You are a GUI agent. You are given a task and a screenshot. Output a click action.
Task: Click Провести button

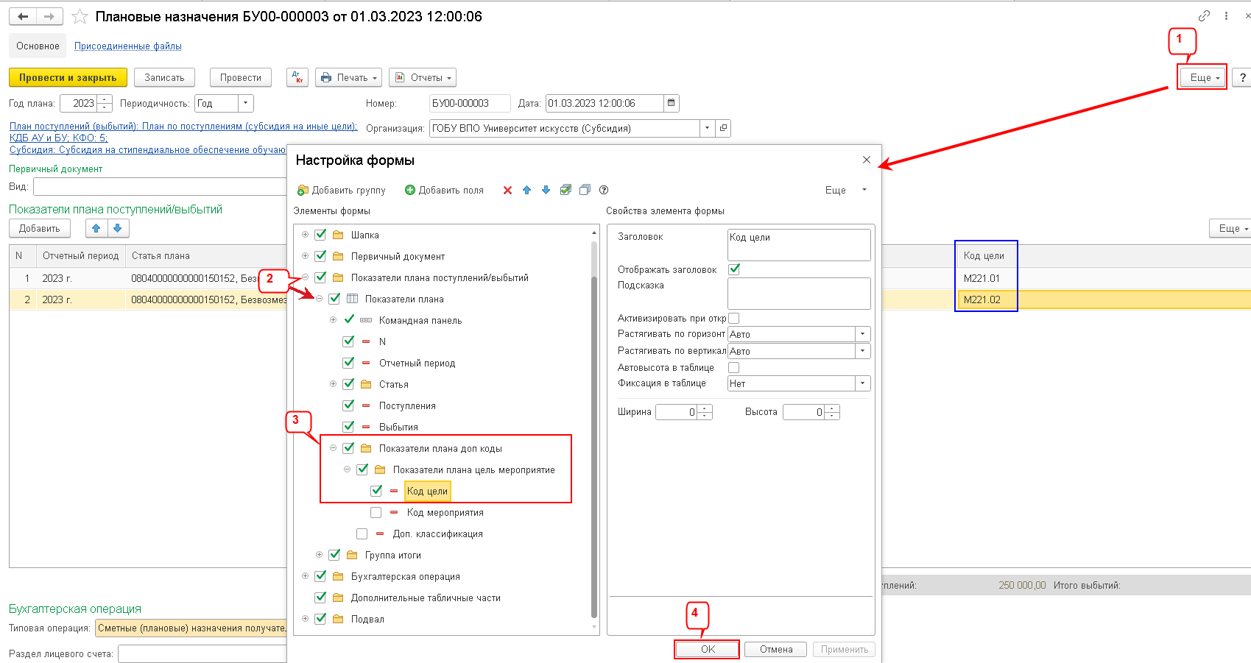(x=241, y=77)
